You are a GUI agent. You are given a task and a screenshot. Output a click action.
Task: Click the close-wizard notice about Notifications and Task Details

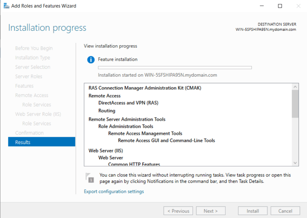tap(195, 178)
